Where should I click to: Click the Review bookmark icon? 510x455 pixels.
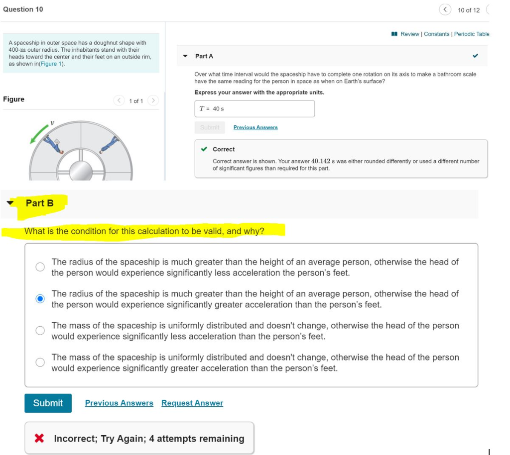click(x=395, y=34)
